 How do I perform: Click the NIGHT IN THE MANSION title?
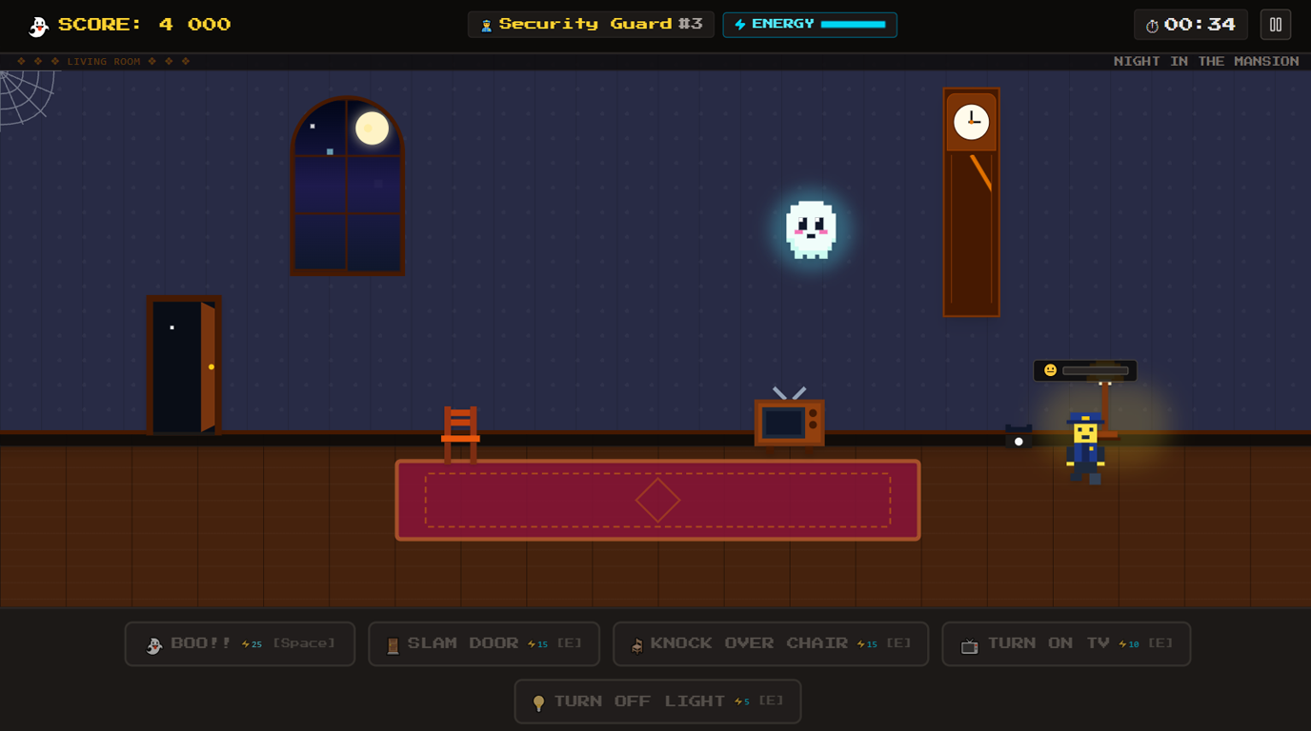click(1206, 61)
